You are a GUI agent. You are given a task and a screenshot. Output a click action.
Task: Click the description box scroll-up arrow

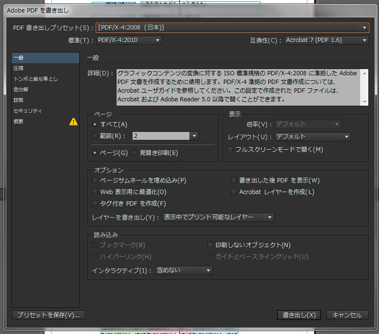pyautogui.click(x=364, y=73)
